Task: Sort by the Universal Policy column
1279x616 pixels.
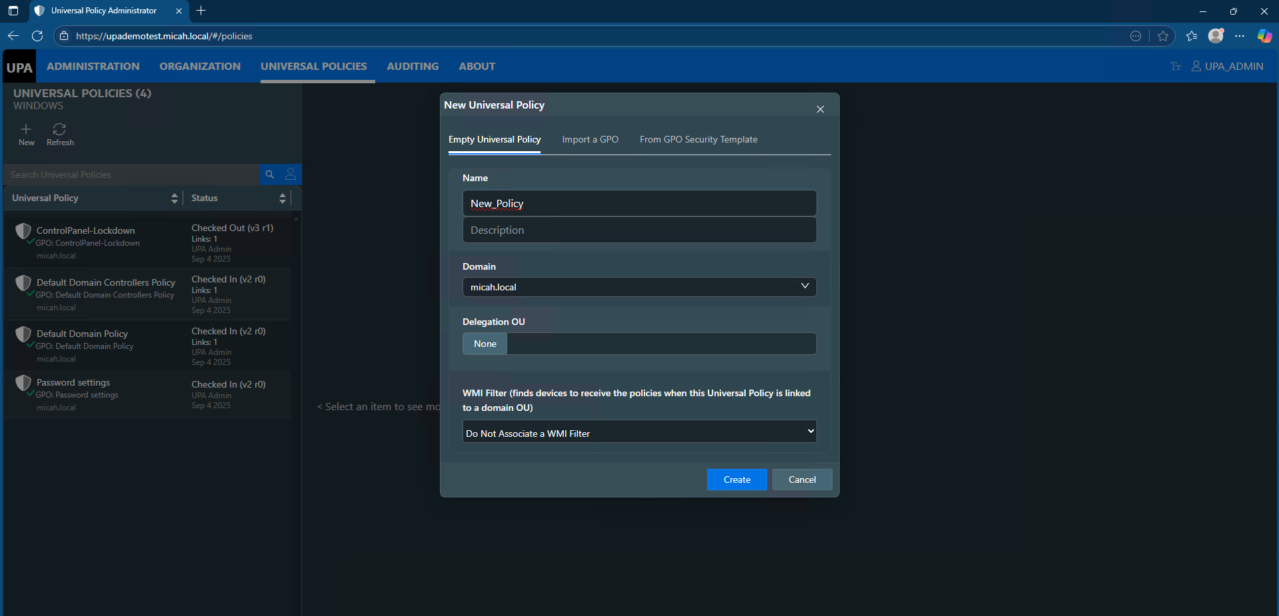Action: [x=174, y=198]
